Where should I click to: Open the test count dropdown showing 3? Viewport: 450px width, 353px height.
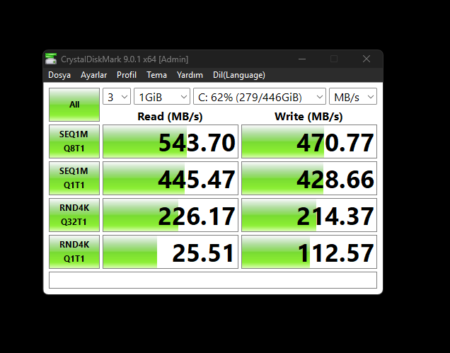[x=117, y=97]
